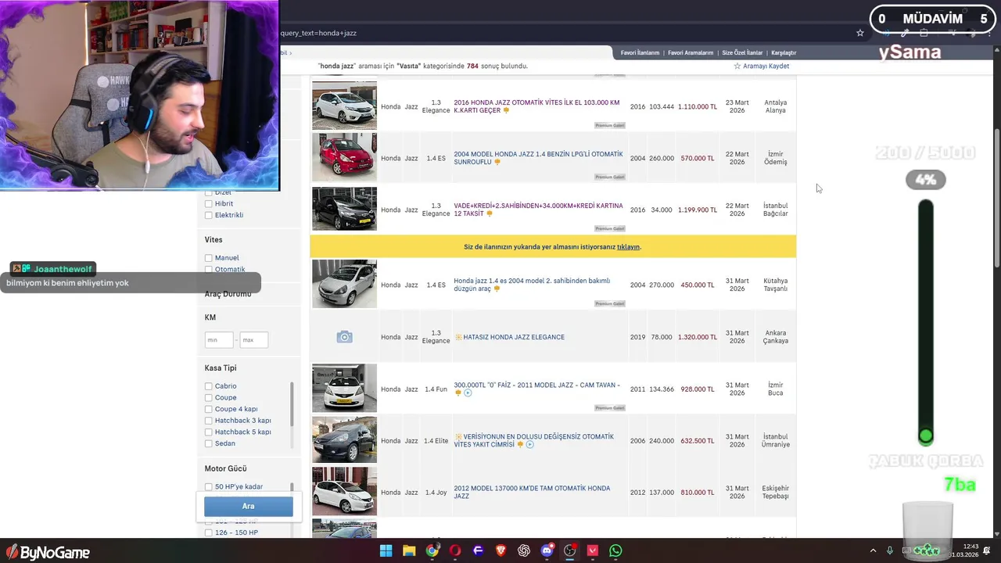The width and height of the screenshot is (1001, 563).
Task: Open the Karşılaştır menu item
Action: [784, 53]
